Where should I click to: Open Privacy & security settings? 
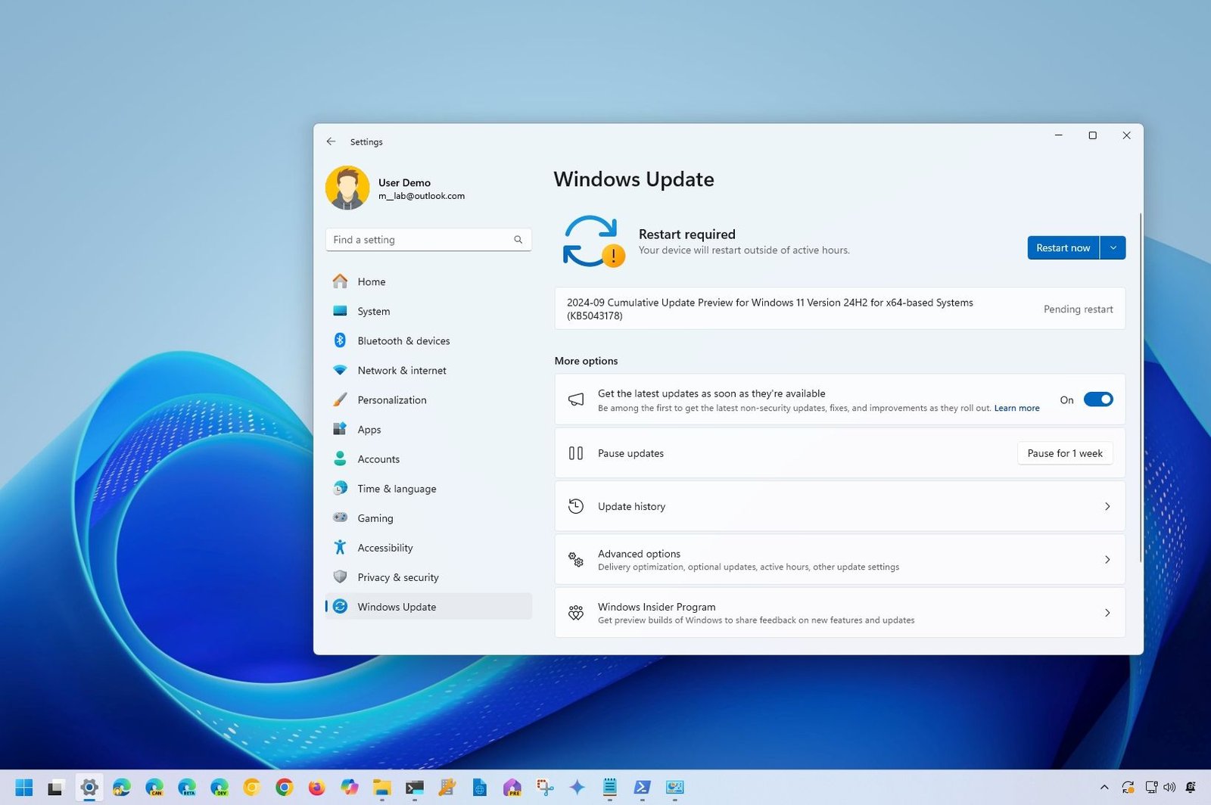[x=428, y=577]
